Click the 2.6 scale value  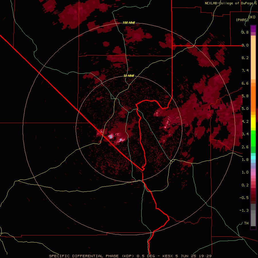(x=245, y=147)
